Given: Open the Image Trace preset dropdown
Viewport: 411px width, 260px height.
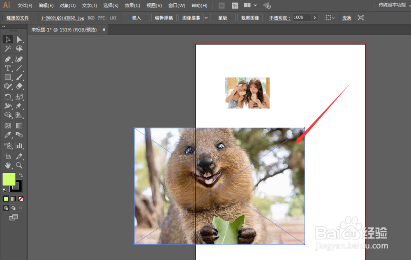Looking at the screenshot, I should pyautogui.click(x=206, y=18).
